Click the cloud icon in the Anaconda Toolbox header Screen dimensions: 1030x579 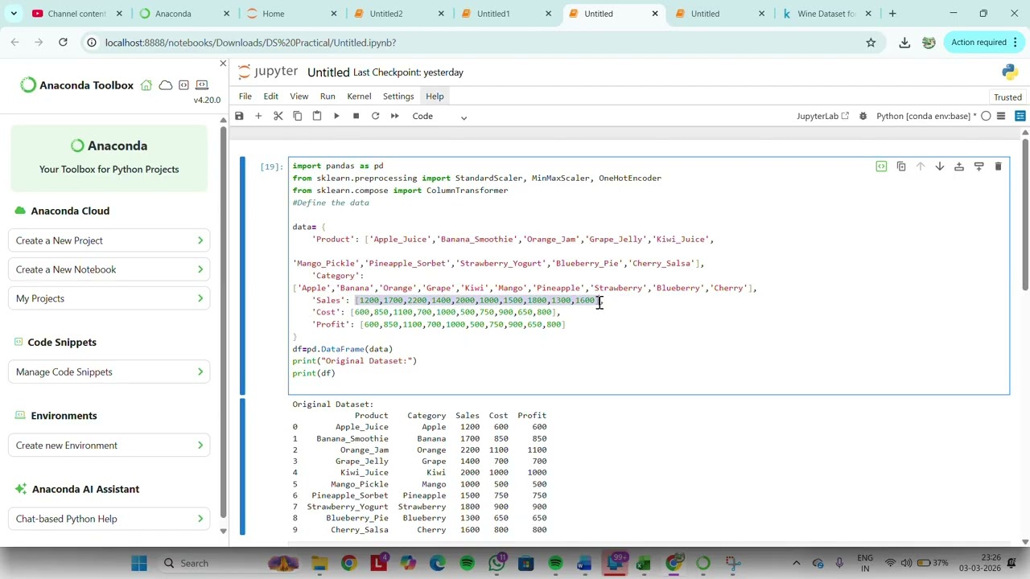tap(165, 85)
